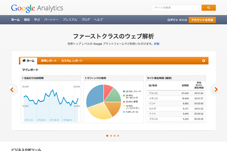
Task: Select the second carousel dot
Action: pos(111,136)
